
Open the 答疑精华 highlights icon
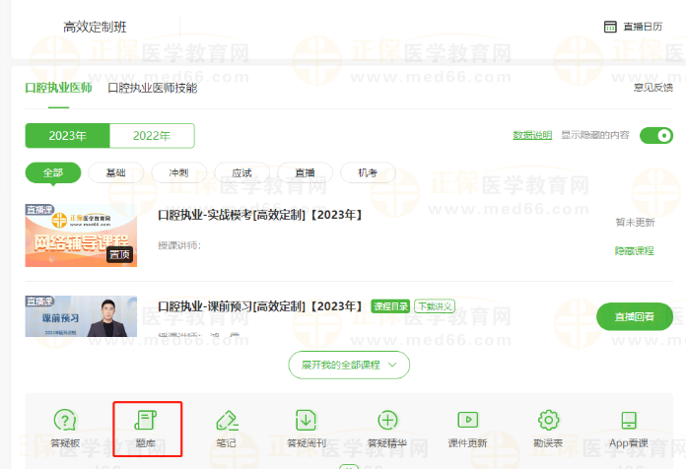coord(387,422)
